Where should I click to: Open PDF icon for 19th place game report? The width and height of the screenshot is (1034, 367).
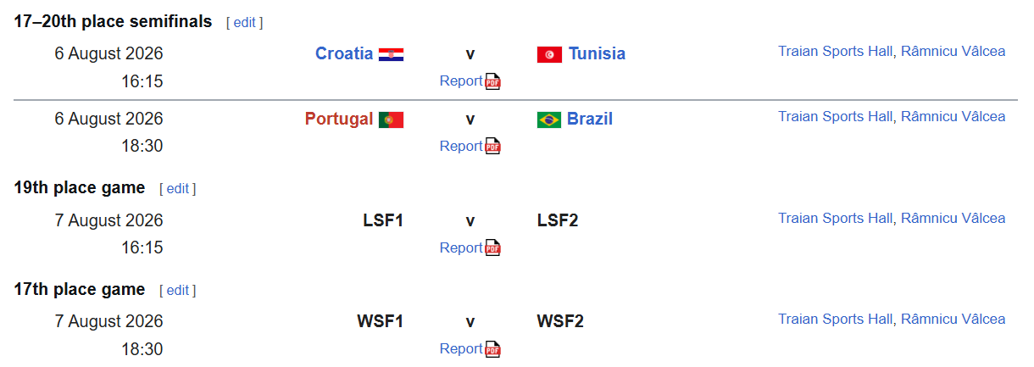pos(493,247)
